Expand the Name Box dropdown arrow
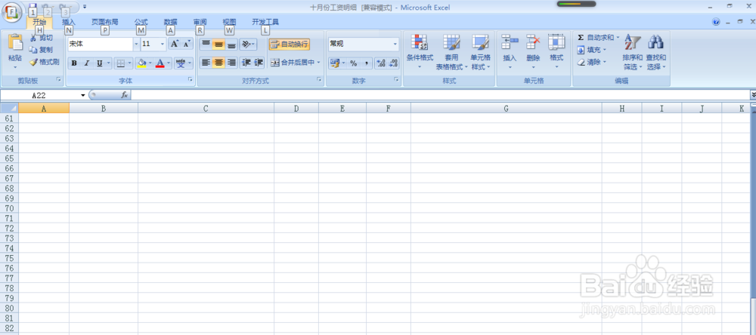 pyautogui.click(x=83, y=95)
